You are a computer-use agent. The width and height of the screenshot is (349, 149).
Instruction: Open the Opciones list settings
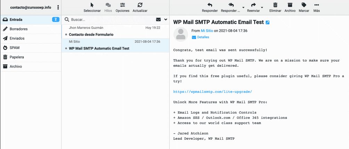(122, 7)
